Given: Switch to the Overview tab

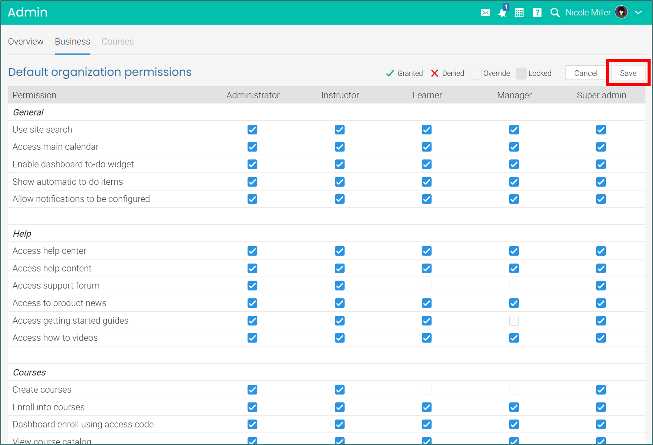Looking at the screenshot, I should (x=26, y=42).
